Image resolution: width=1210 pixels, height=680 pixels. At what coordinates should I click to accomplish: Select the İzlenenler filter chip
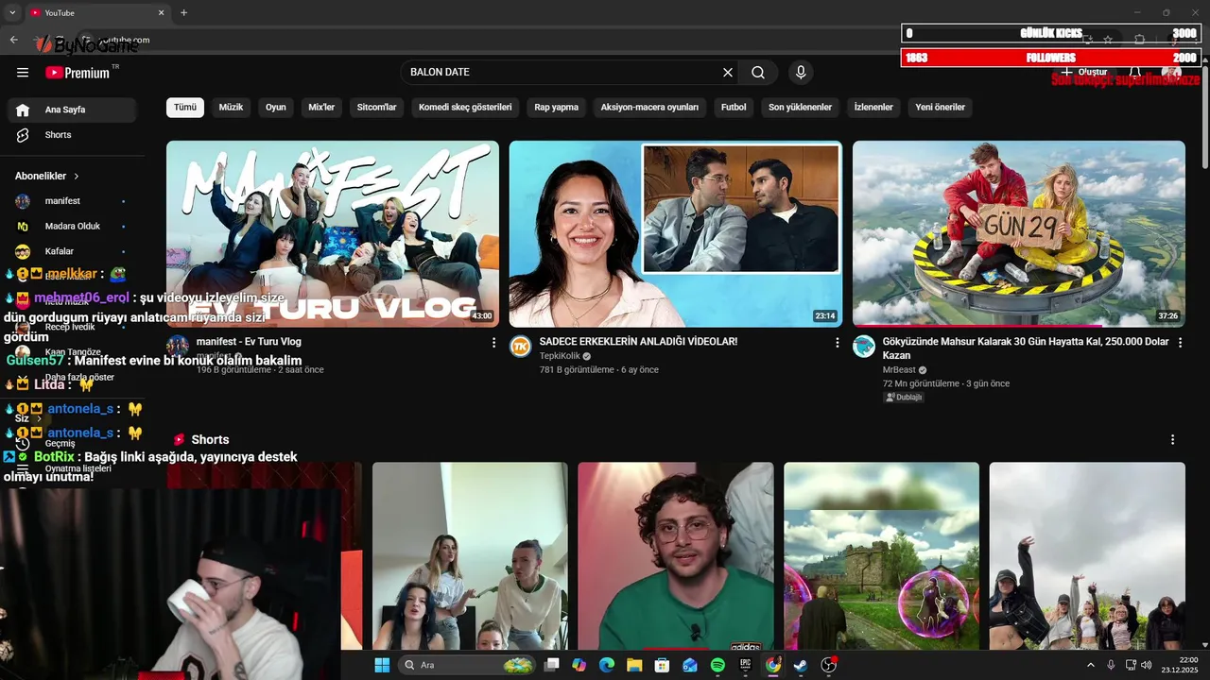tap(873, 108)
